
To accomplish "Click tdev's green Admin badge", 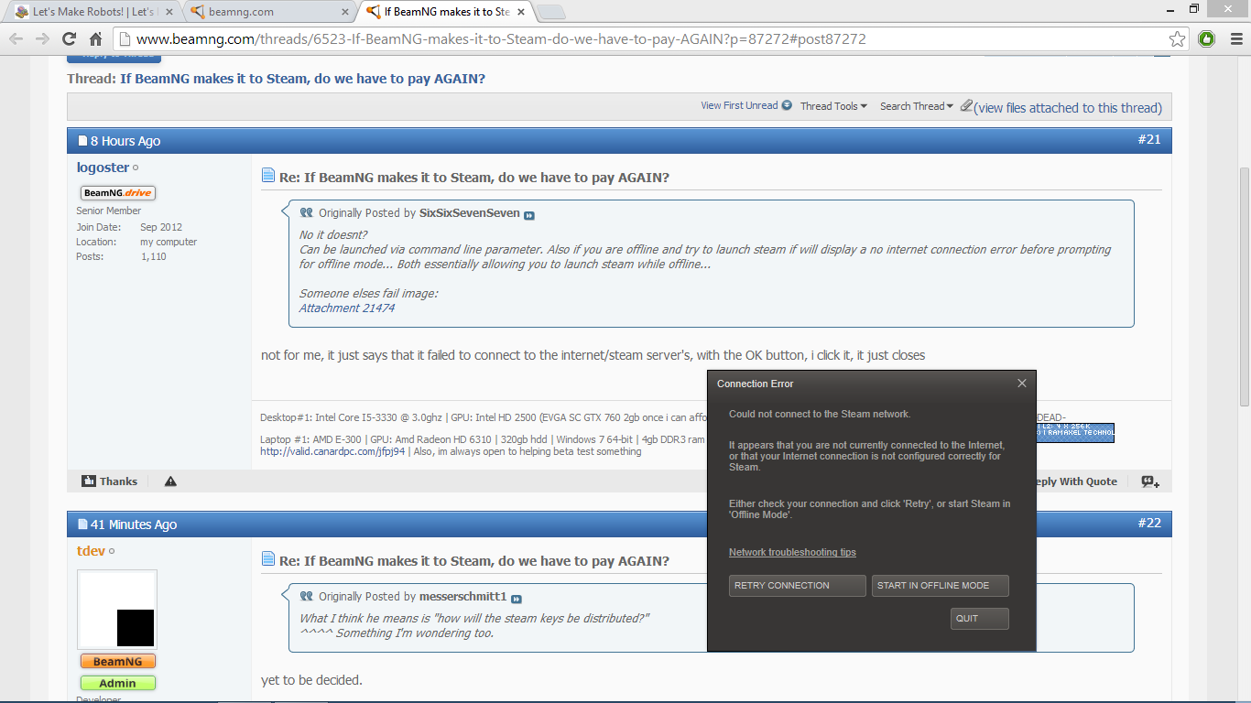I will [x=118, y=683].
